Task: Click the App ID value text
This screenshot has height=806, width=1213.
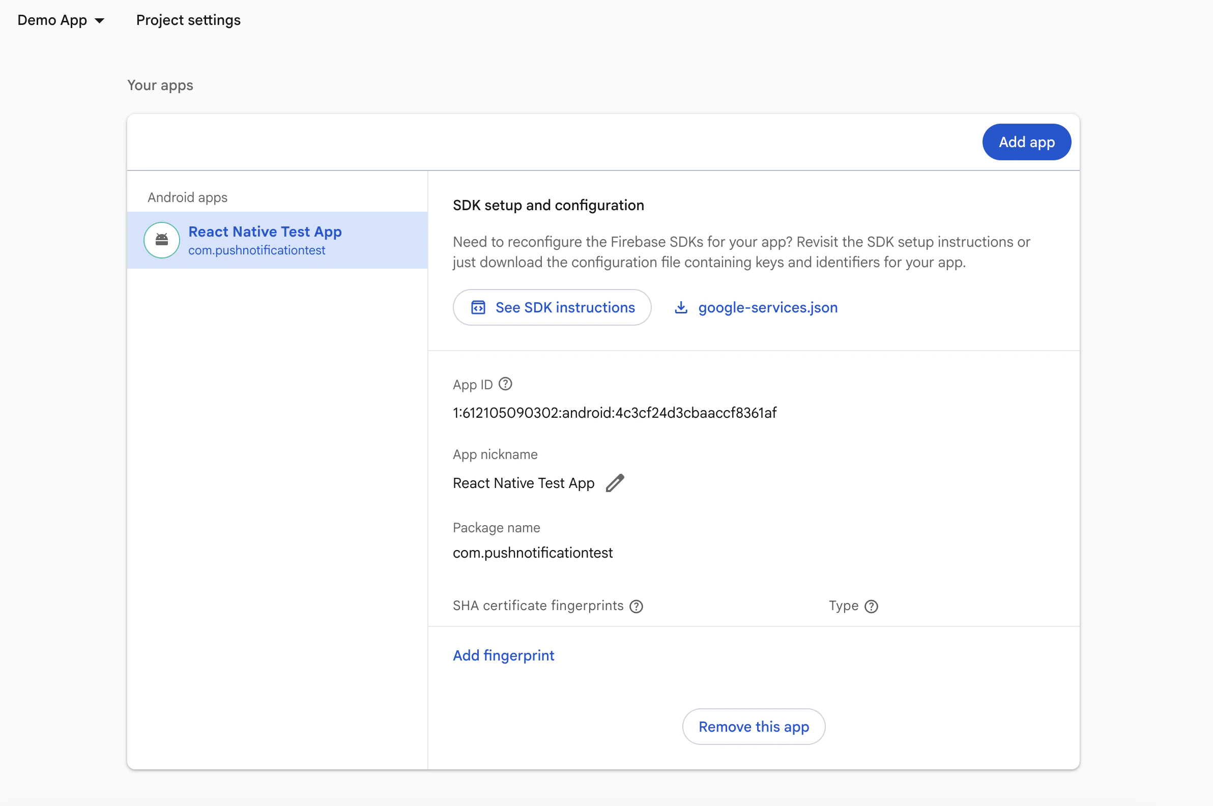Action: click(615, 412)
